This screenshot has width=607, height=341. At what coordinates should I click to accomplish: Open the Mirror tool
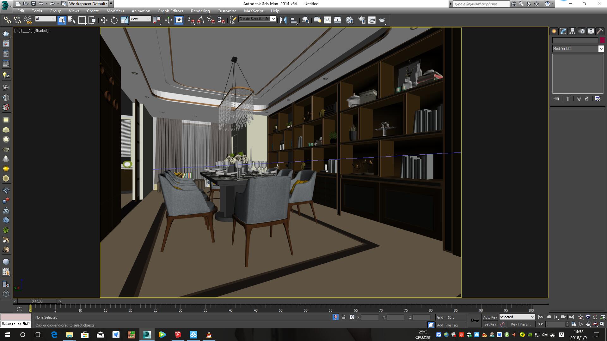(283, 20)
